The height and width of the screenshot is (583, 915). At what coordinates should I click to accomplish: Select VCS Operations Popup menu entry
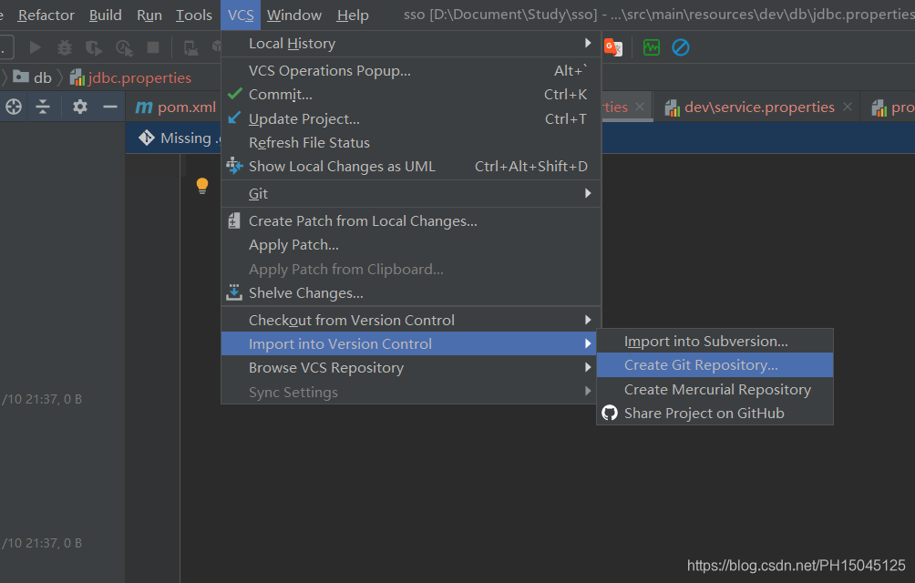point(411,70)
